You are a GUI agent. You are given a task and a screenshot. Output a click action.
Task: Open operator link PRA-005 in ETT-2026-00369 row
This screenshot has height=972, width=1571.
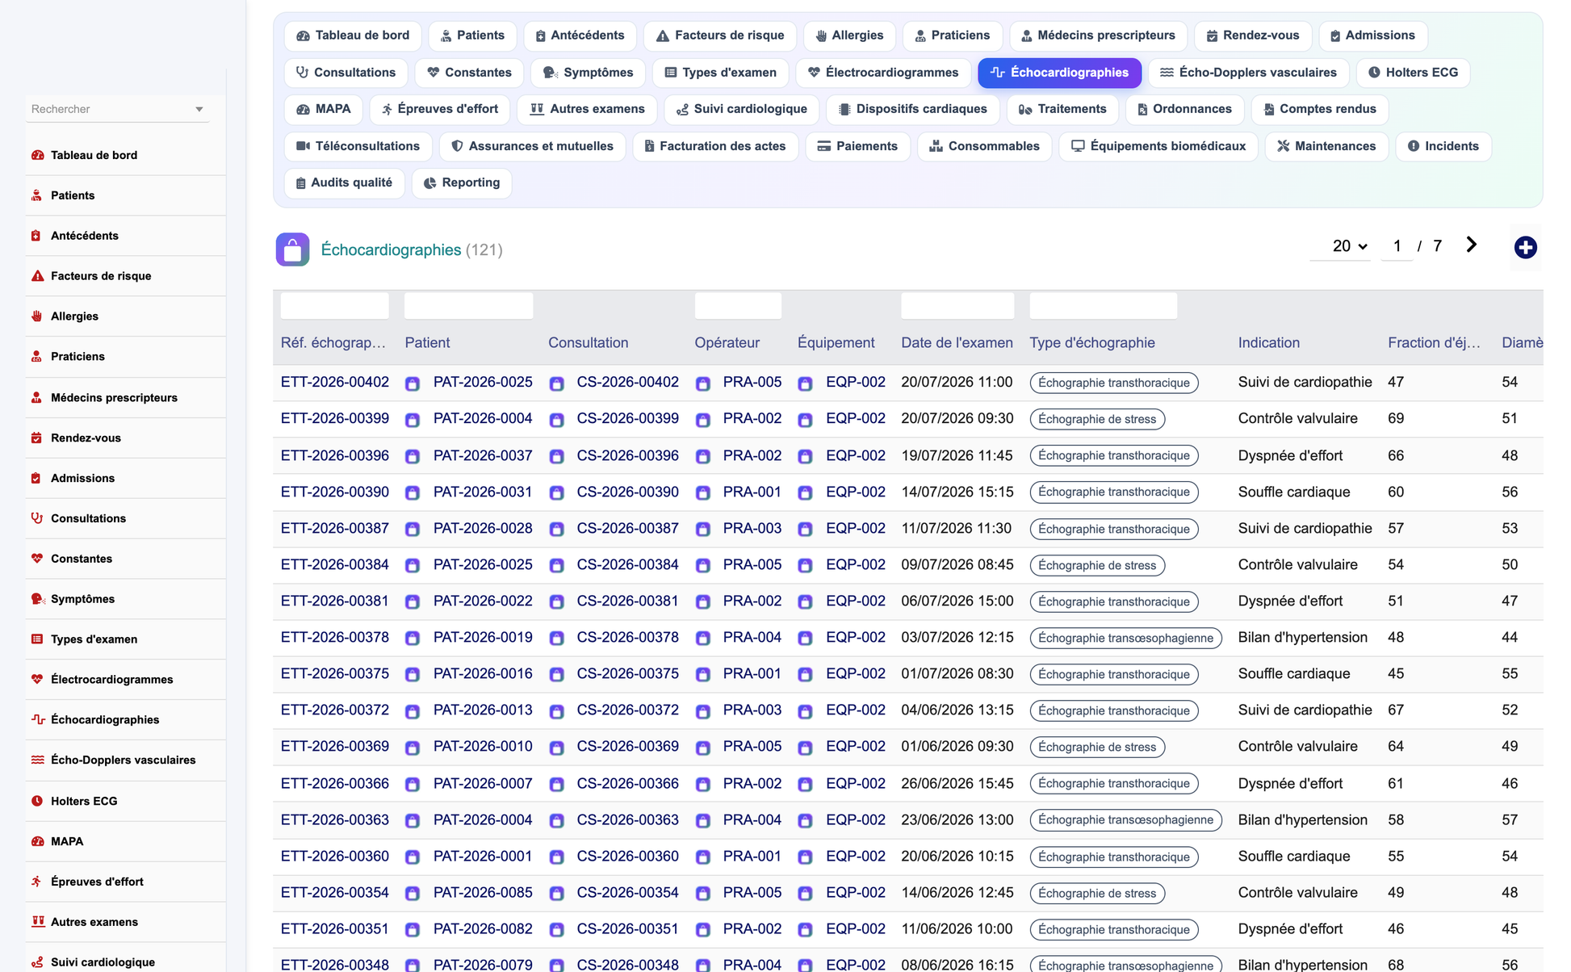(752, 746)
